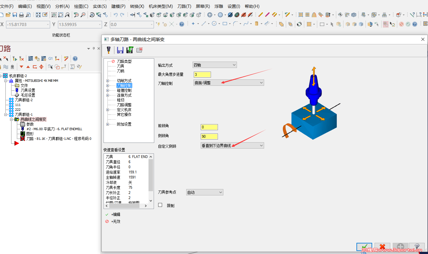
Task: Click the backplot selected operations icon
Action: [x=30, y=59]
